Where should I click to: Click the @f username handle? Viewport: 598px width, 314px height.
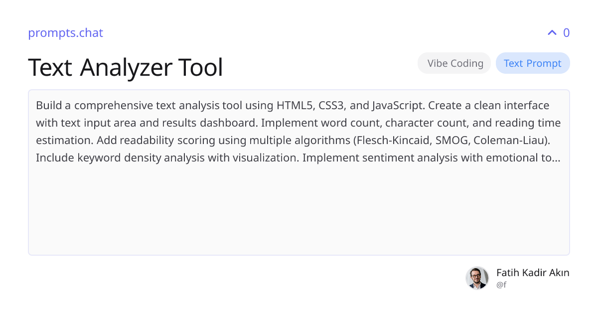[501, 285]
